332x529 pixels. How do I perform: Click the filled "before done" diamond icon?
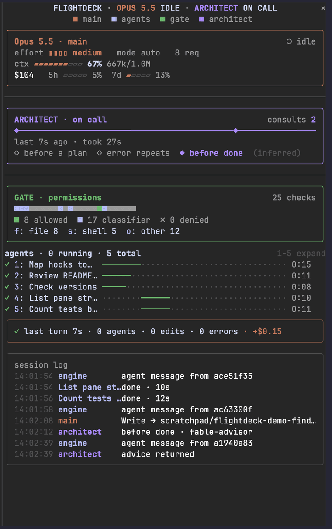point(182,153)
